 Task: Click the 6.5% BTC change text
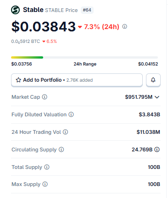(x=51, y=42)
